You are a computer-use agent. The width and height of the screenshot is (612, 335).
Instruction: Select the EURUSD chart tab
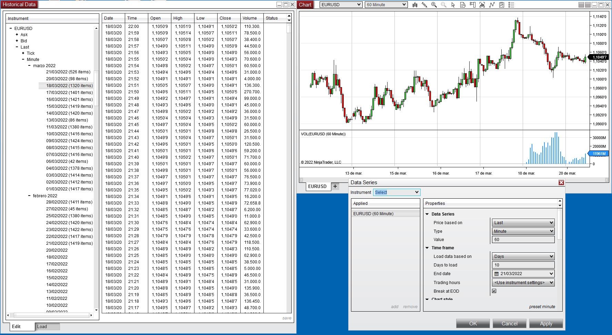click(x=317, y=186)
